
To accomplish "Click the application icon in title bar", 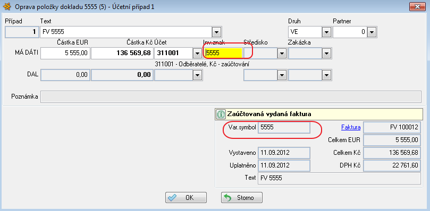I will [6, 6].
